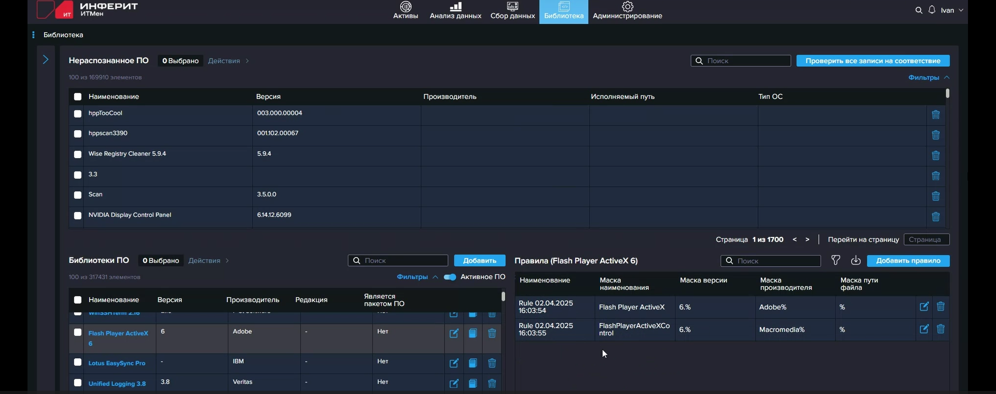The height and width of the screenshot is (394, 996).
Task: Collapse Фильтры in the Нераспознанное ПО panel
Action: click(929, 77)
